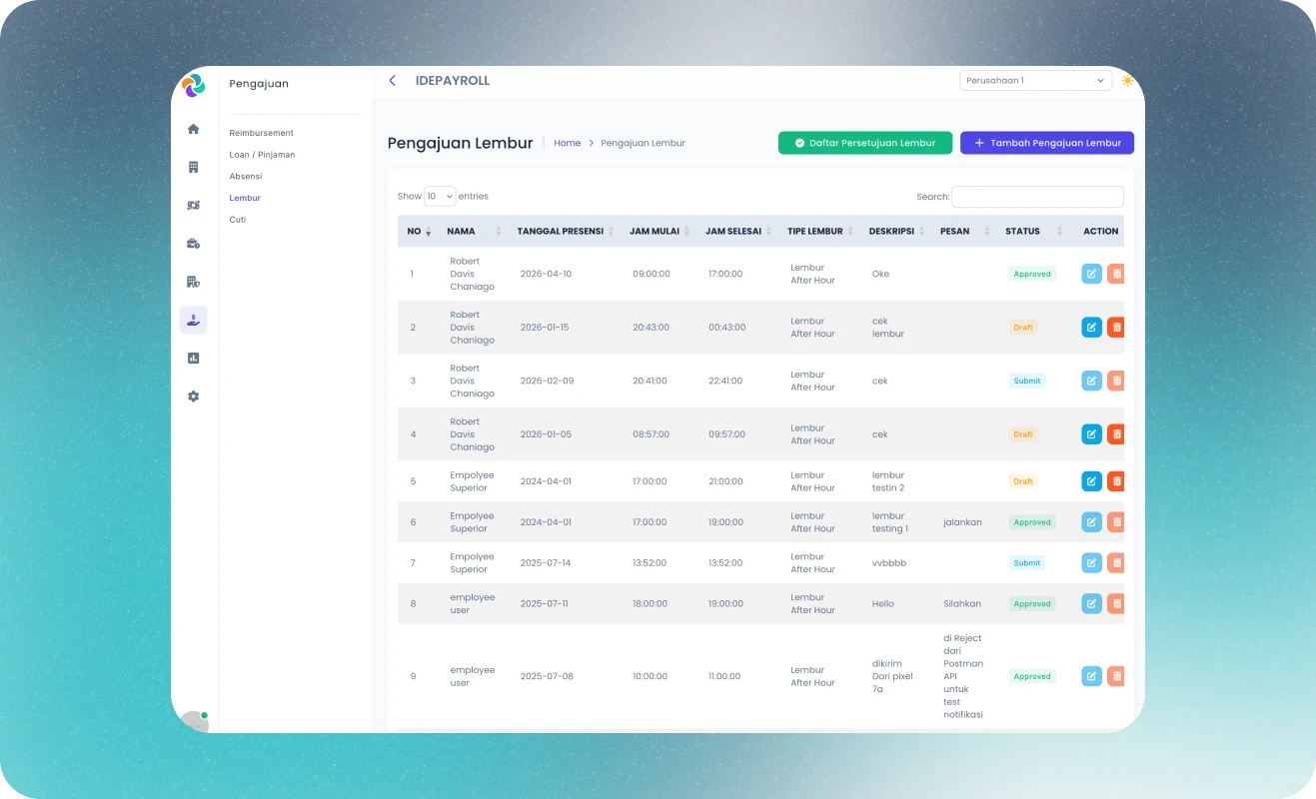1316x799 pixels.
Task: Edit row 4 dated 2026-01-05
Action: click(x=1092, y=434)
